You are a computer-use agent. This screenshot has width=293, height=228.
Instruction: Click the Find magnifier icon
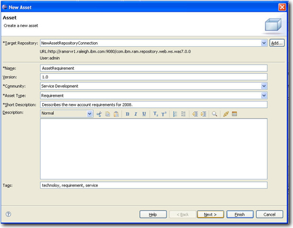[214, 114]
